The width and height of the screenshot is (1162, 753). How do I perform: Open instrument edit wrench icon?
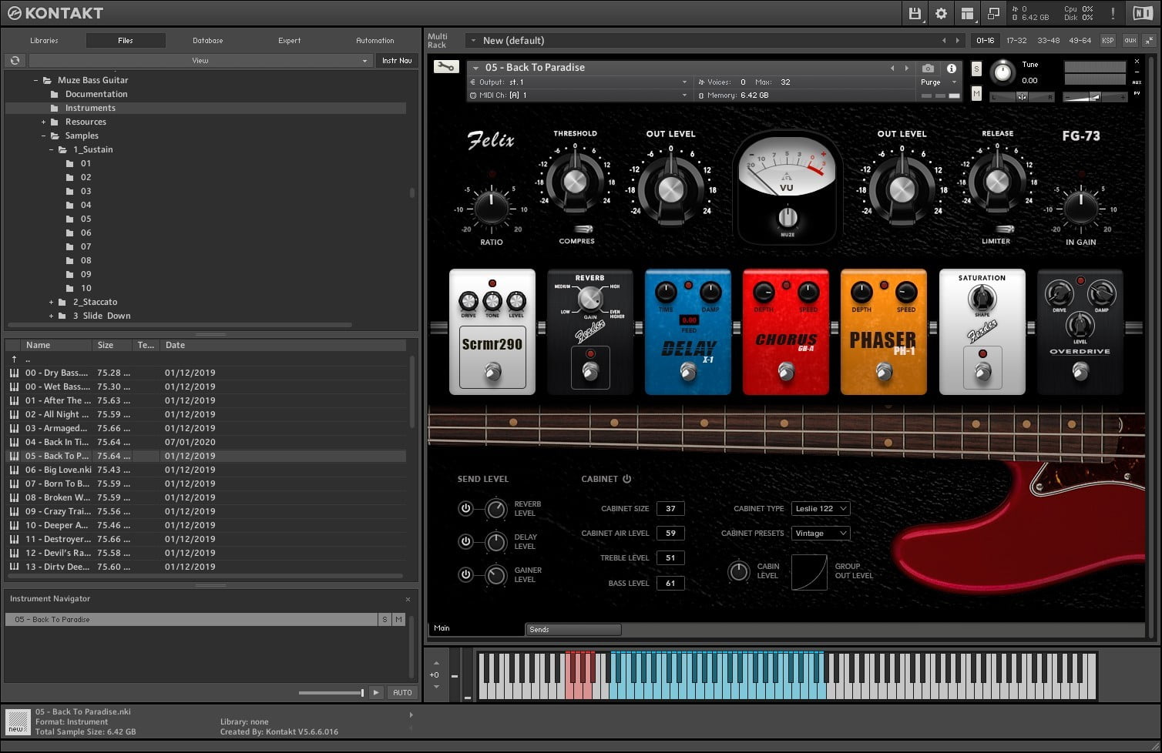(445, 67)
